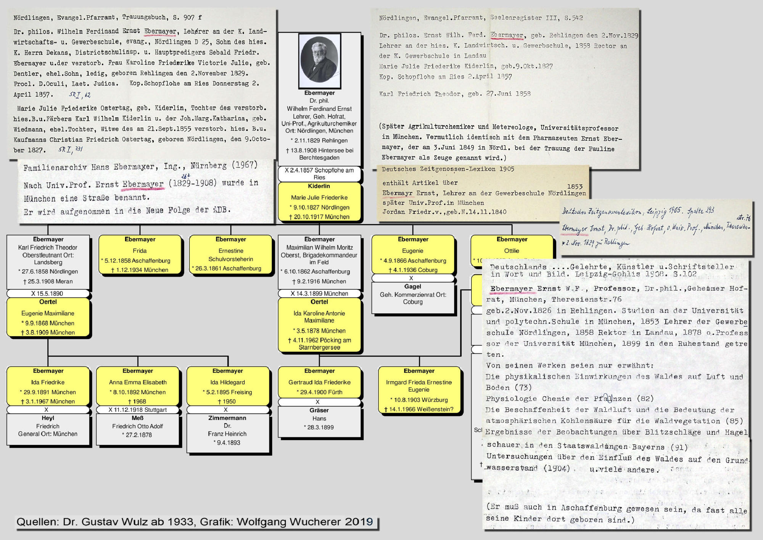Click the Oertel Eugenie Maximiliane box

click(x=48, y=317)
